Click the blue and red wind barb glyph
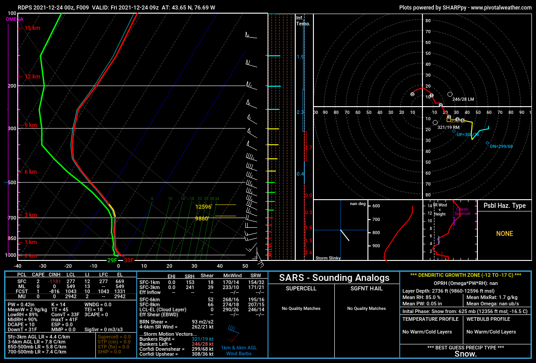This screenshot has width=536, height=363. [x=233, y=334]
